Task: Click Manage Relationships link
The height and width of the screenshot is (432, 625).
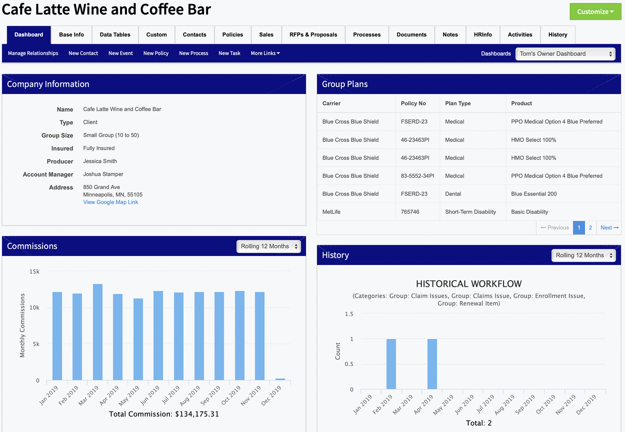Action: click(x=33, y=53)
